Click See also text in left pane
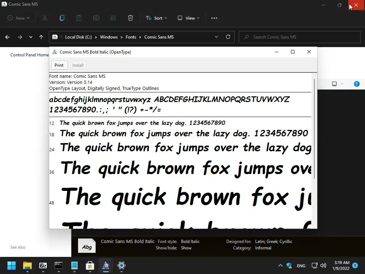The height and width of the screenshot is (274, 365). pyautogui.click(x=18, y=247)
